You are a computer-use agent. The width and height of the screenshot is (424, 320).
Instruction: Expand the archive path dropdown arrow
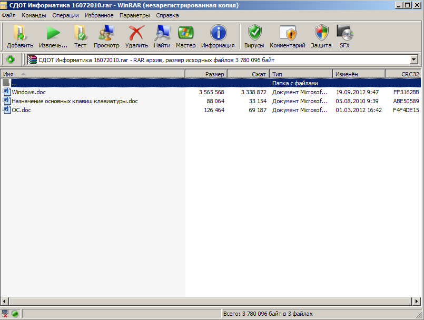point(413,59)
